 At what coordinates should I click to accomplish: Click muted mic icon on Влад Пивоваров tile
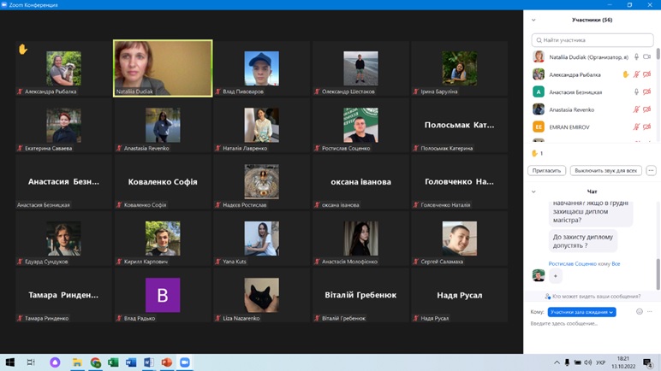(218, 91)
